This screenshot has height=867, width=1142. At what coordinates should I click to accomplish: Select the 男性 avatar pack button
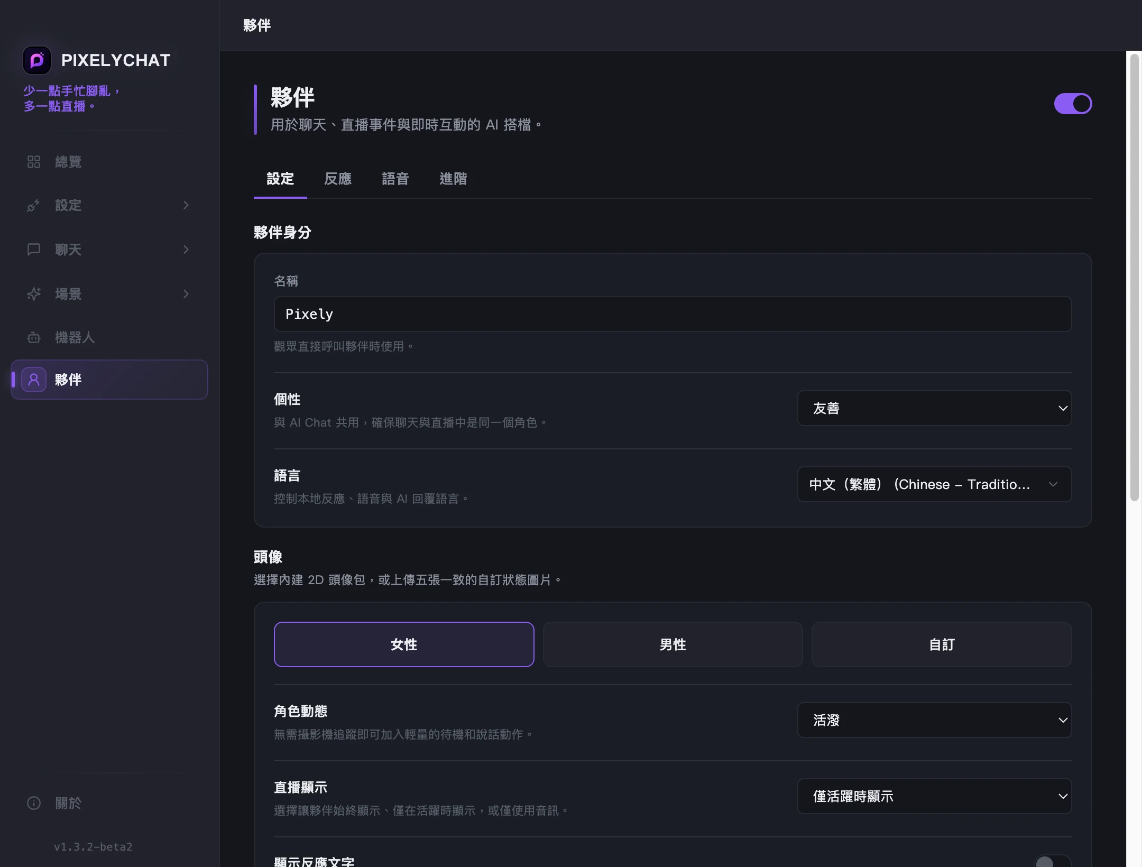[x=673, y=644]
